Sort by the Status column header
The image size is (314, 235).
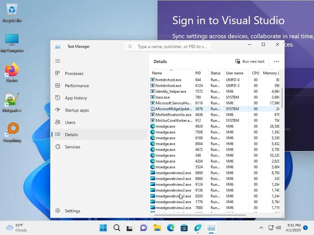tap(216, 73)
